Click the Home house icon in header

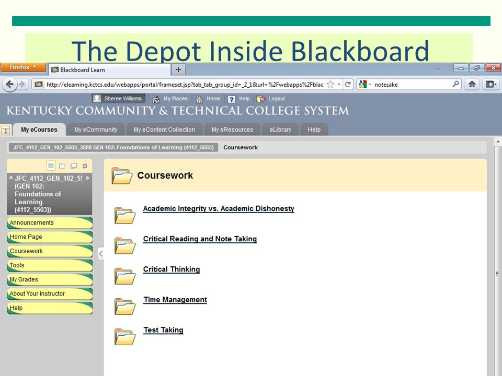coord(199,99)
